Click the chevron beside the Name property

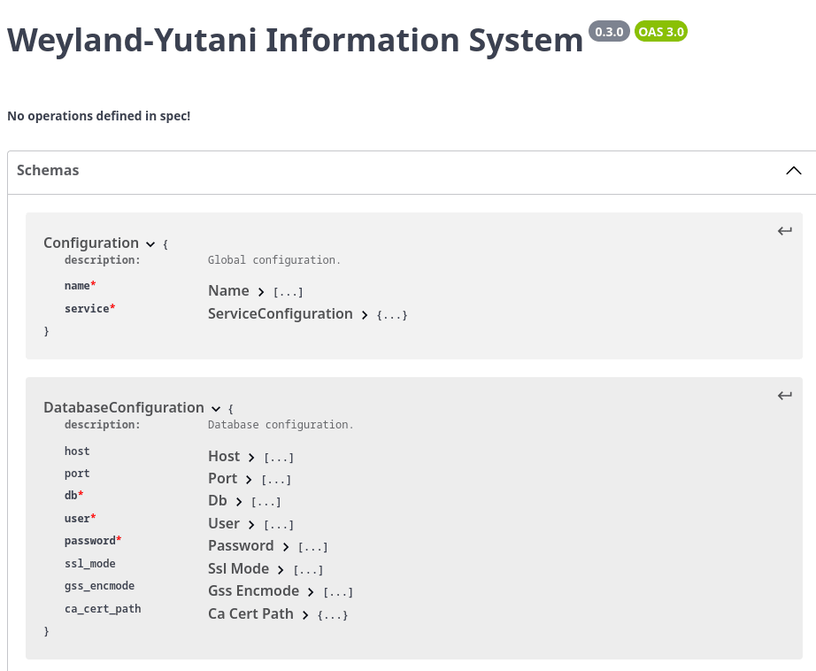tap(261, 291)
